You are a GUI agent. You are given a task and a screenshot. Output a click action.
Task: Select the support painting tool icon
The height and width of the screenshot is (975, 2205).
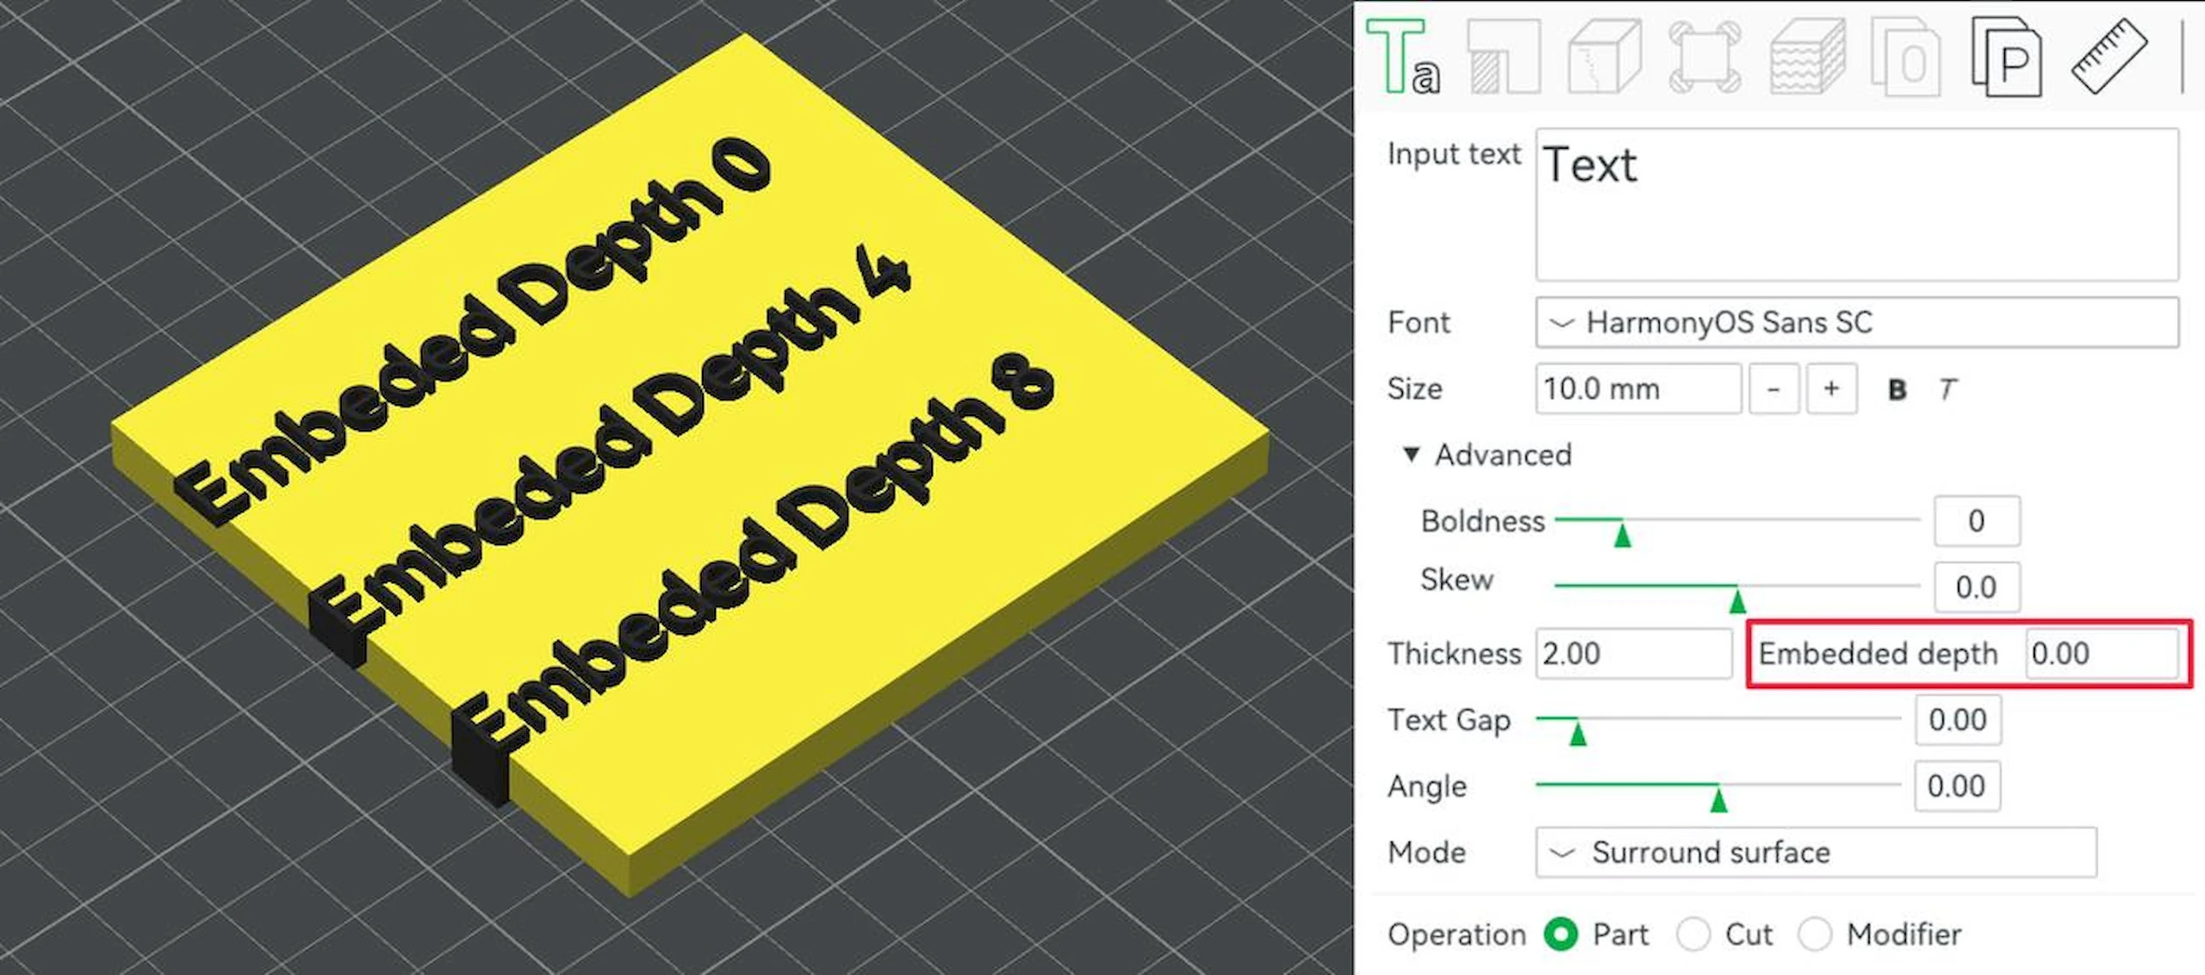coord(1504,56)
